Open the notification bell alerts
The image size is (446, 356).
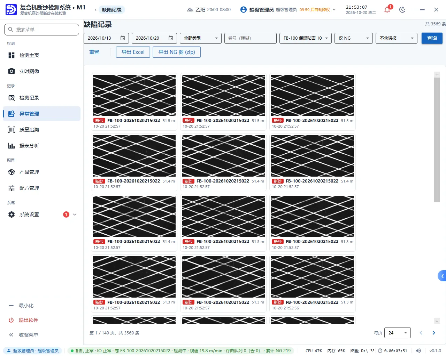pyautogui.click(x=387, y=10)
